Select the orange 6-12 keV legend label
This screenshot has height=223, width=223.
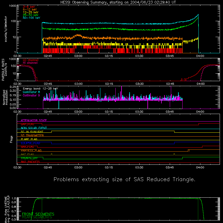pos(30,9)
